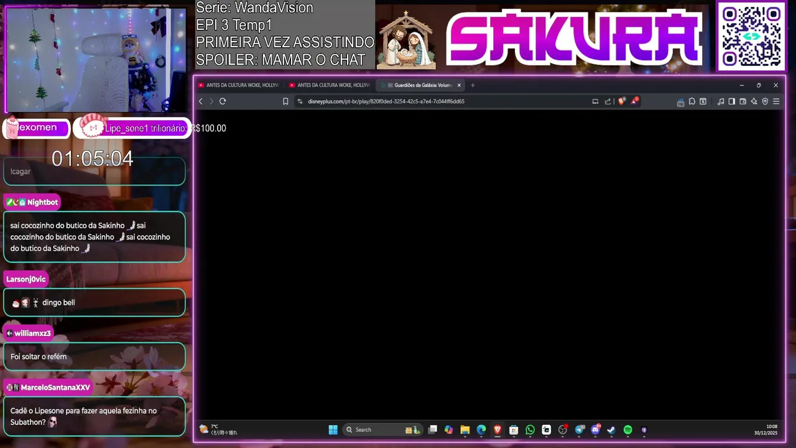Bookmark the current Disney+ page
The image size is (796, 448).
[285, 101]
